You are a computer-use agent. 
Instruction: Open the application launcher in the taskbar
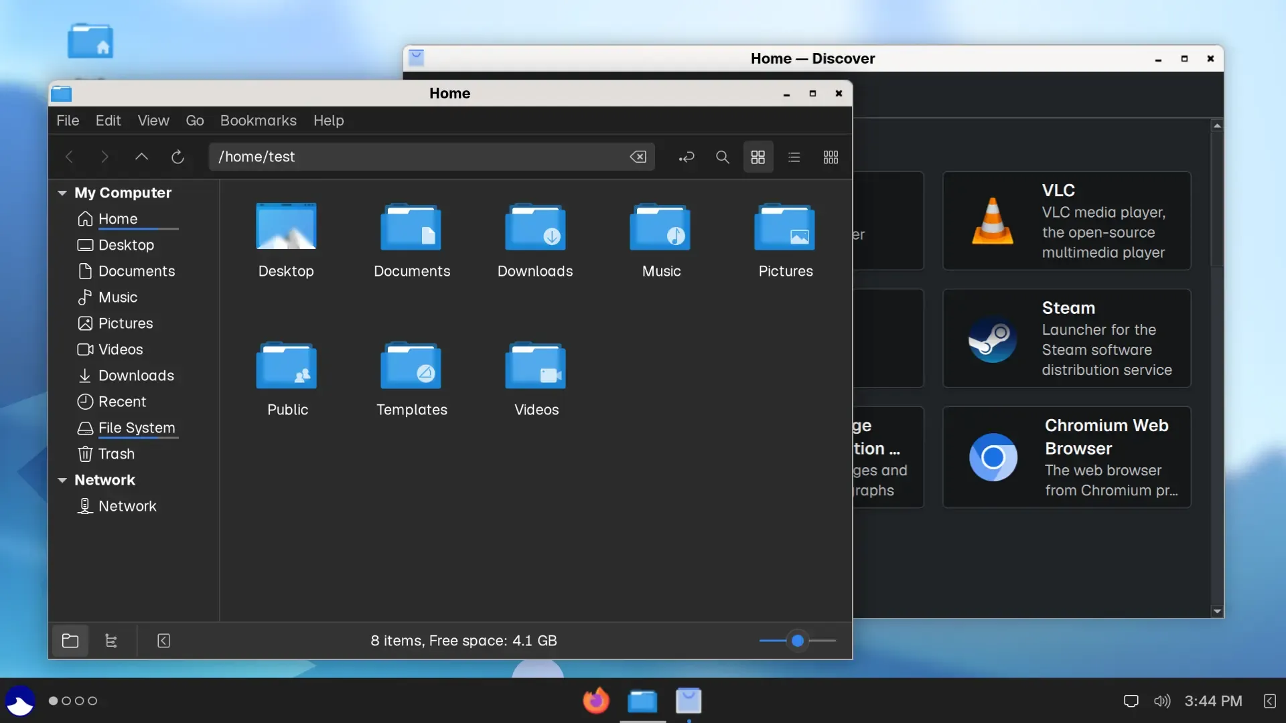coord(20,701)
